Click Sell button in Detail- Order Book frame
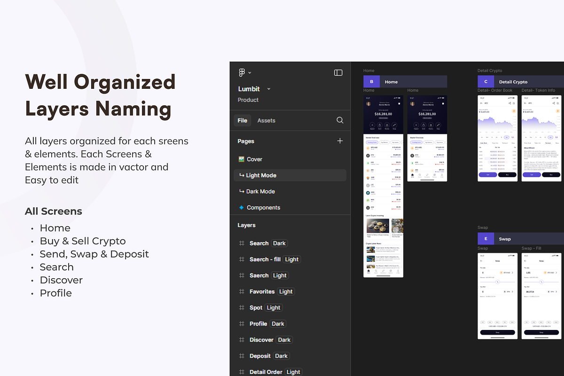564x376 pixels. [x=488, y=174]
